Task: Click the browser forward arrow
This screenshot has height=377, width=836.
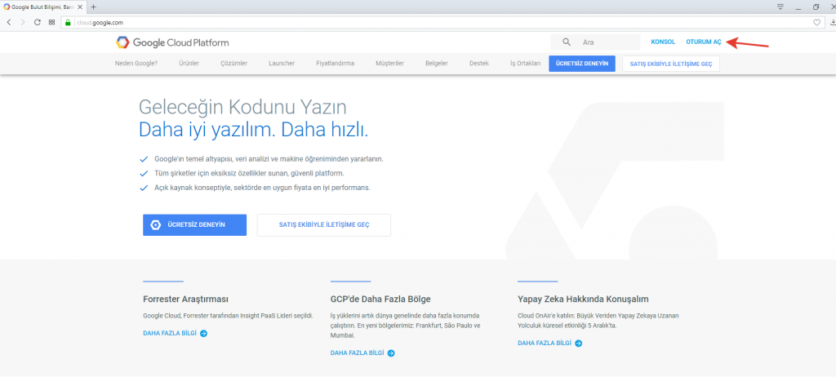Action: [x=23, y=22]
